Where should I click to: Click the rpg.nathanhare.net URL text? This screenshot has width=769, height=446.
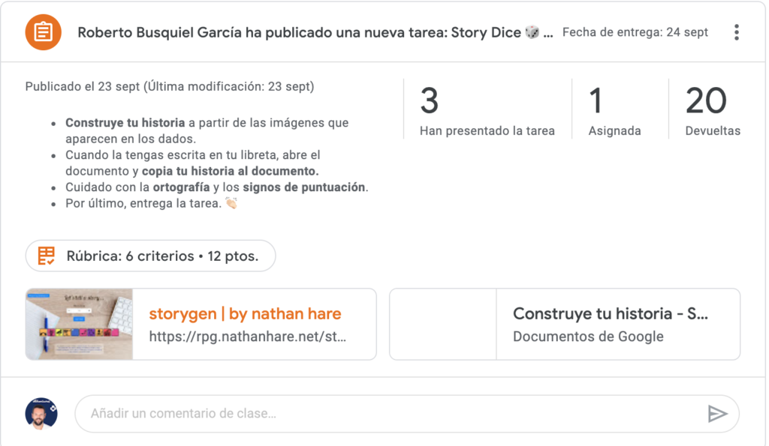click(248, 337)
